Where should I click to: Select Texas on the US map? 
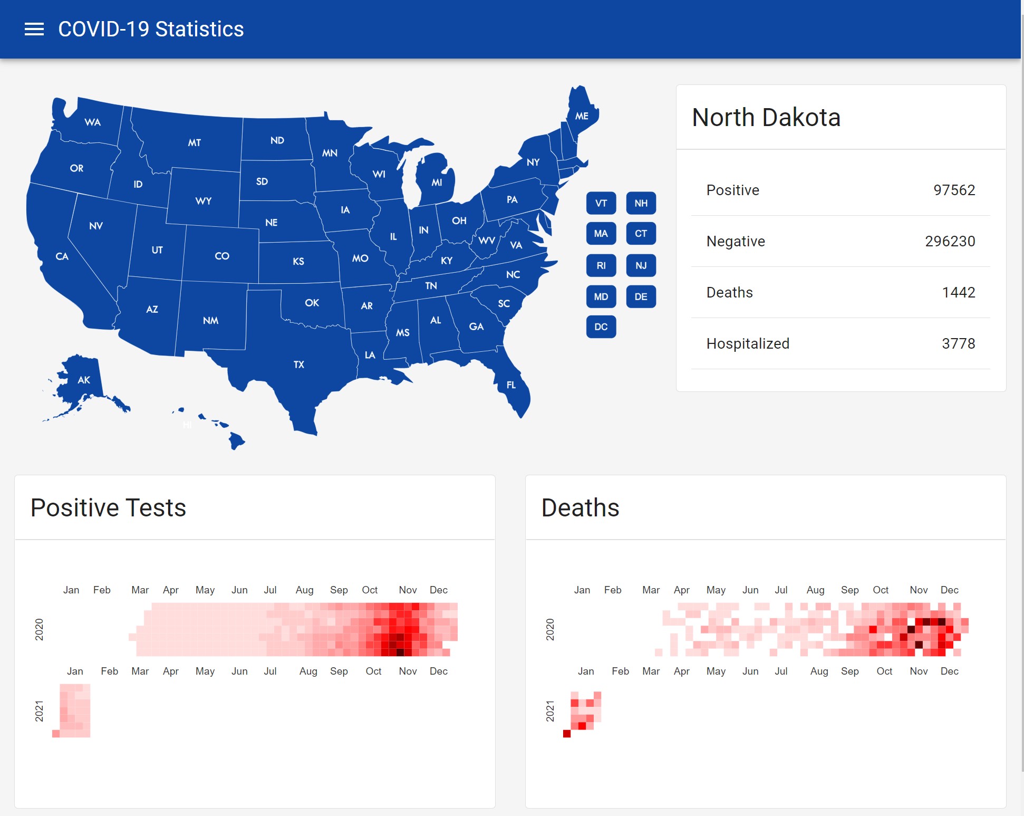[298, 364]
